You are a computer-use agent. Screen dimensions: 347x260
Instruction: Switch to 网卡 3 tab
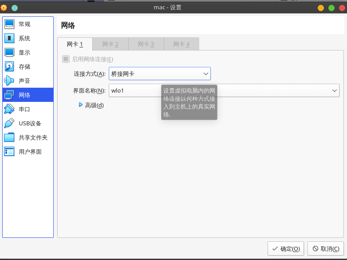click(x=146, y=44)
